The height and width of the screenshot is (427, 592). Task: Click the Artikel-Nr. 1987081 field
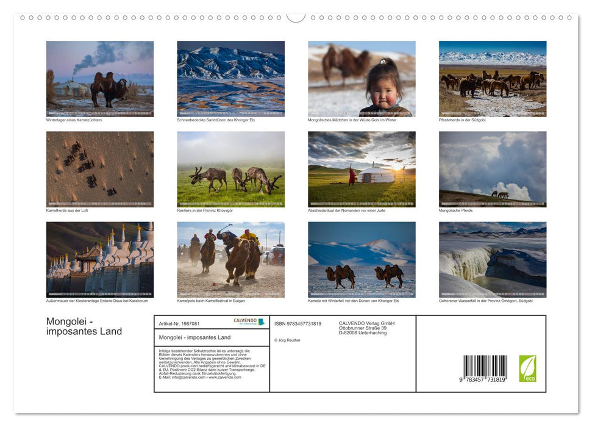coord(179,324)
